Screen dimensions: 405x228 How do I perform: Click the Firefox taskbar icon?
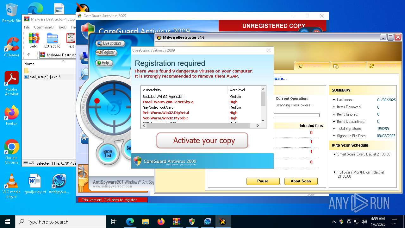(161, 222)
